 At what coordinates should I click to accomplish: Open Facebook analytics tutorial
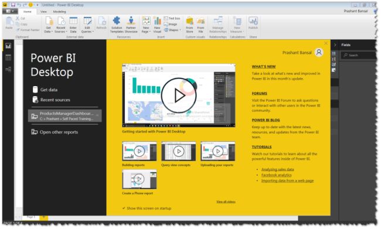coord(276,175)
